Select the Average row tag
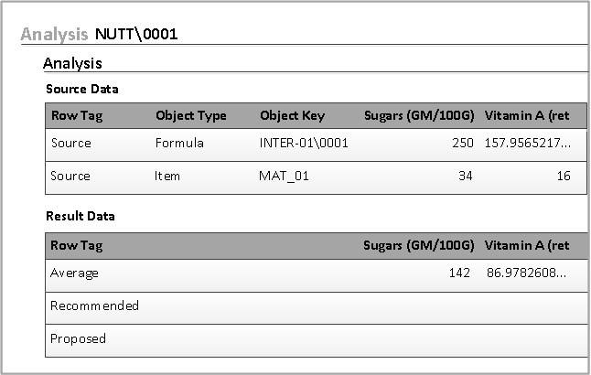Image resolution: width=591 pixels, height=375 pixels. coord(74,273)
